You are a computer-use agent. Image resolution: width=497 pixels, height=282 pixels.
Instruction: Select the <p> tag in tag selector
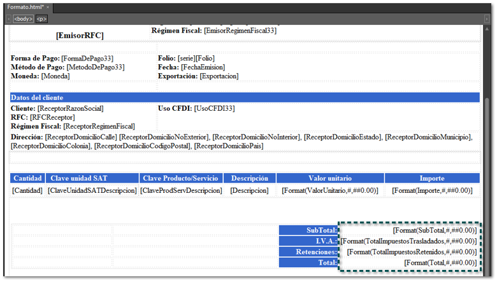[x=41, y=19]
